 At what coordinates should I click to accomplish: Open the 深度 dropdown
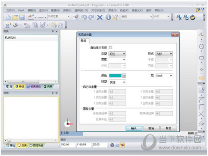coord(117,60)
